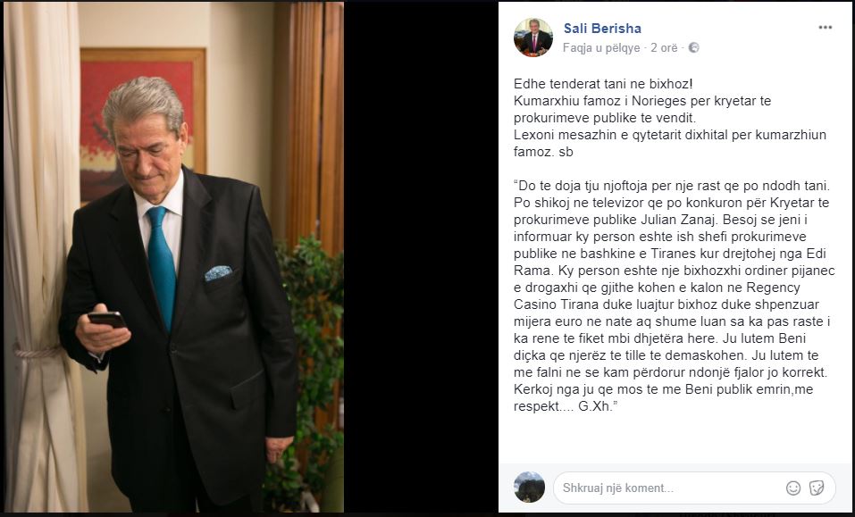Click the black backdrop beside the photo

click(421, 257)
